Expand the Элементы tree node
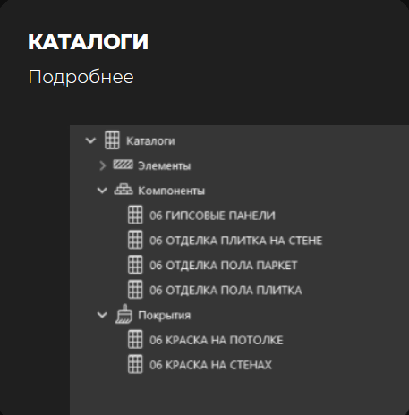This screenshot has width=409, height=415. coord(103,165)
